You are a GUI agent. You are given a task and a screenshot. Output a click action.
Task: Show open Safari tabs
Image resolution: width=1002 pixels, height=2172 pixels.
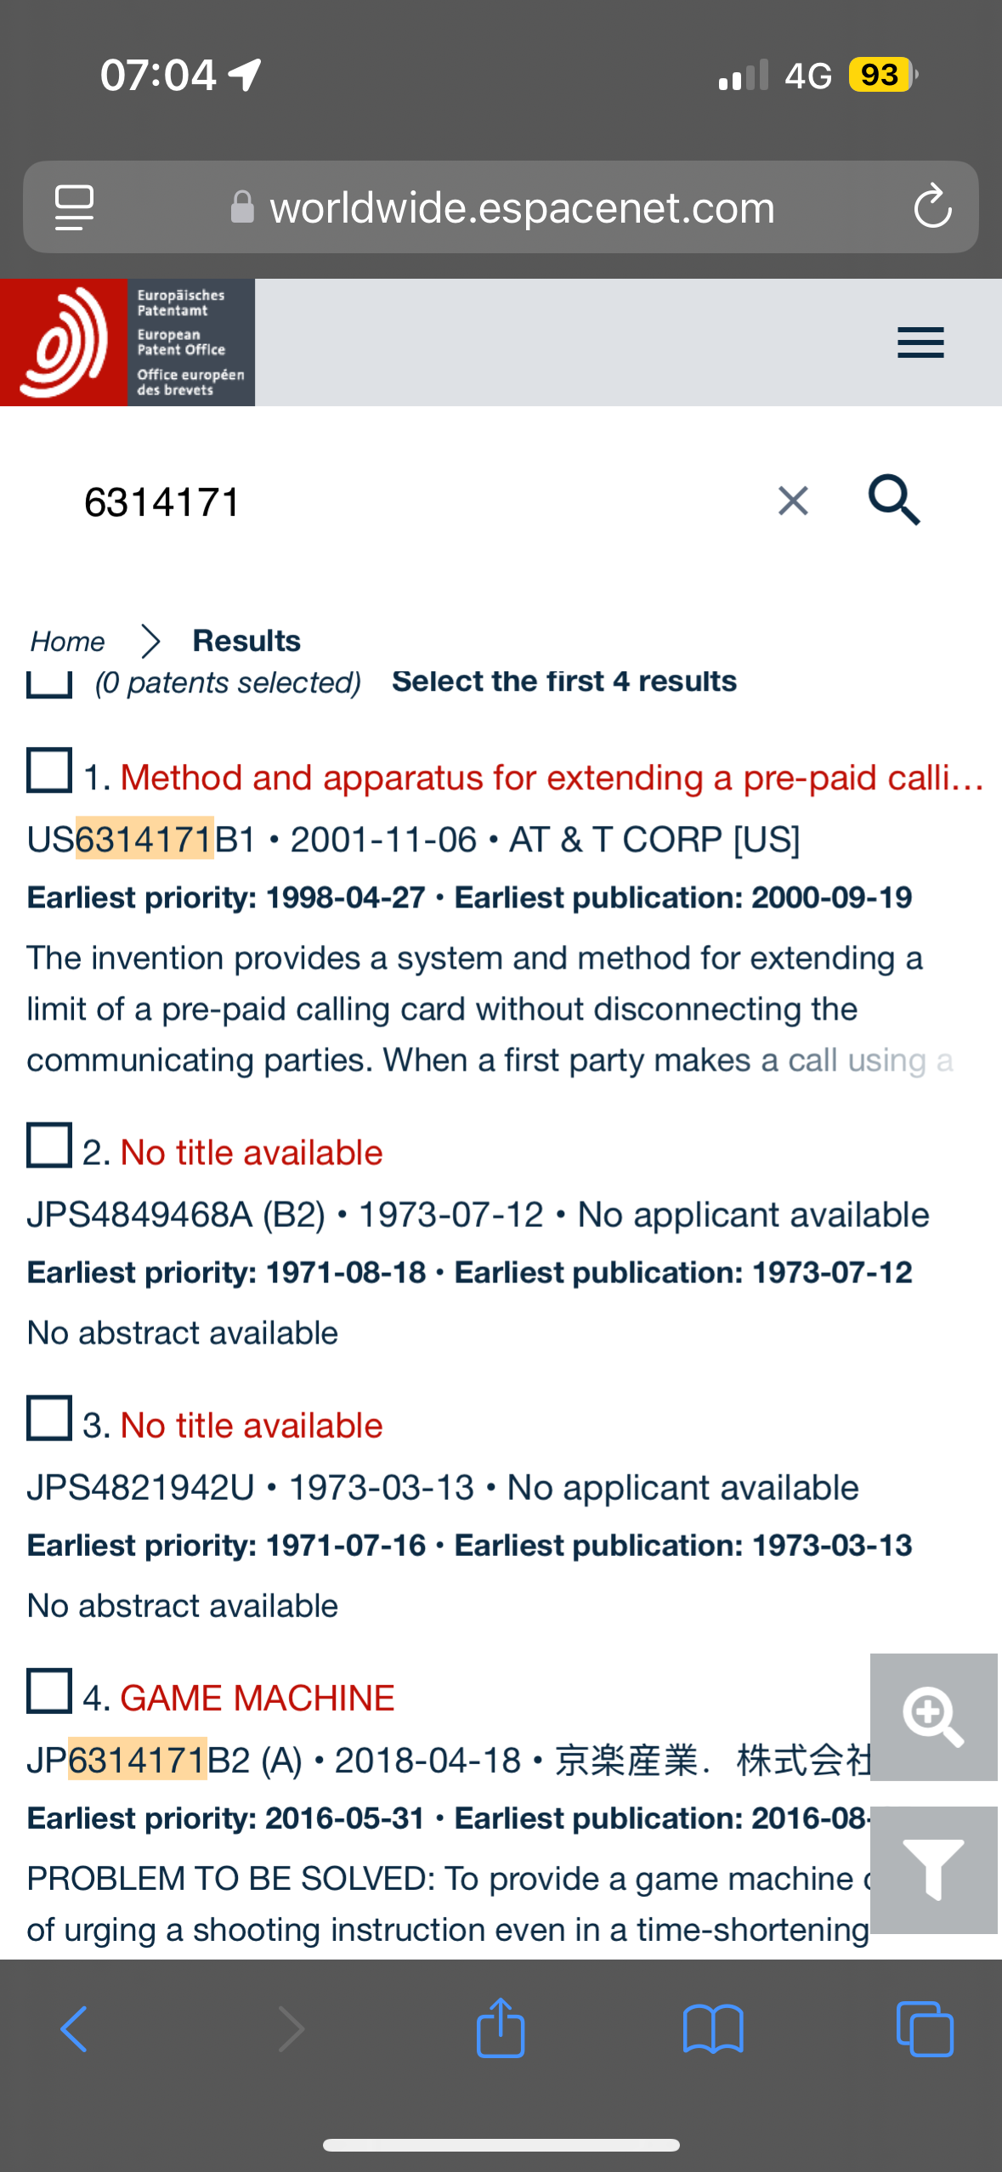click(x=925, y=2029)
